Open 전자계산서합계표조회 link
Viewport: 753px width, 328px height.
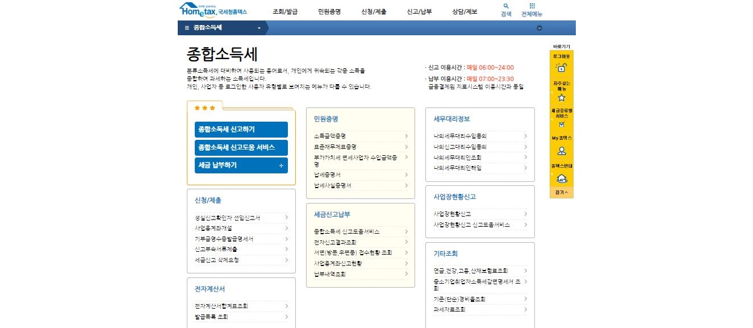tap(221, 306)
